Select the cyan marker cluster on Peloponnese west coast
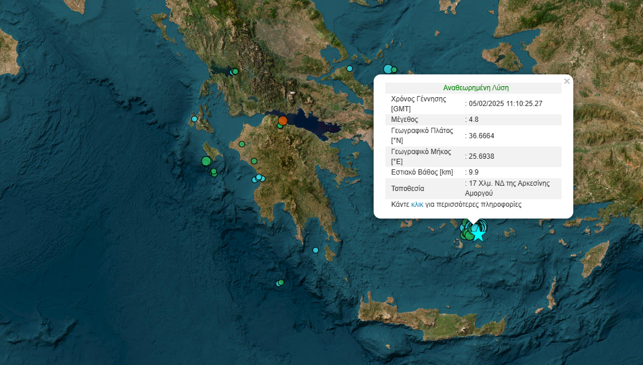The width and height of the screenshot is (643, 365). 259,178
